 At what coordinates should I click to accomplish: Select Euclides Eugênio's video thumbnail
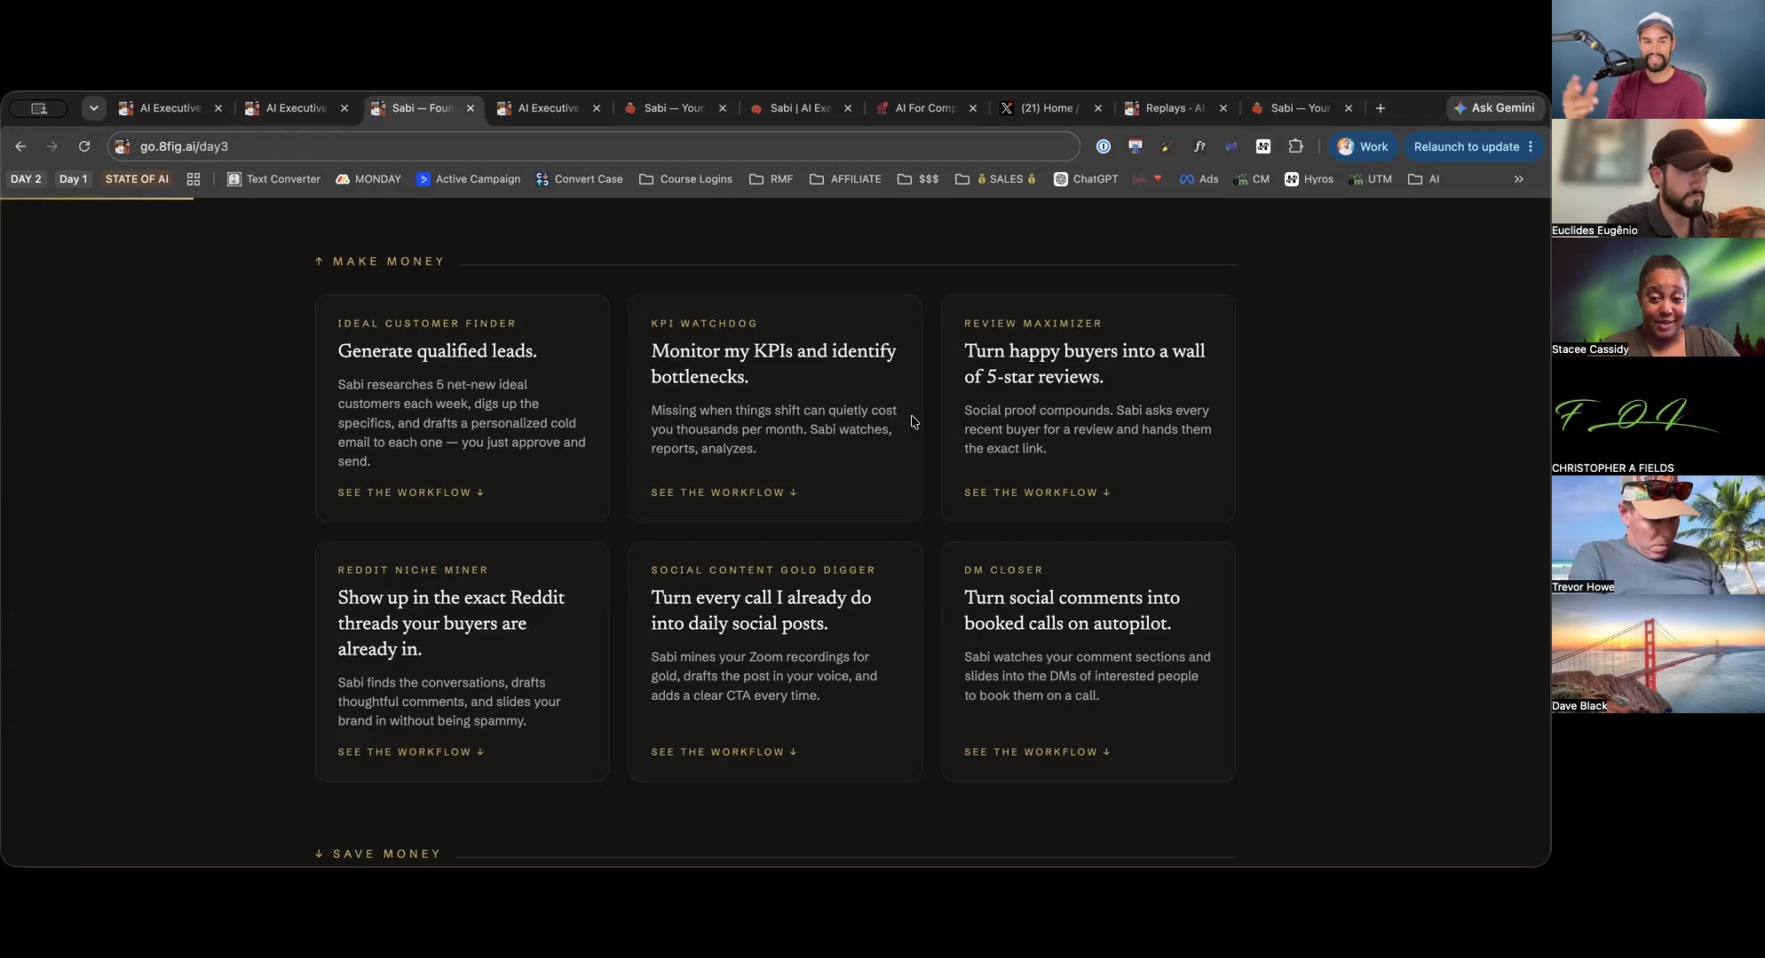pos(1658,178)
